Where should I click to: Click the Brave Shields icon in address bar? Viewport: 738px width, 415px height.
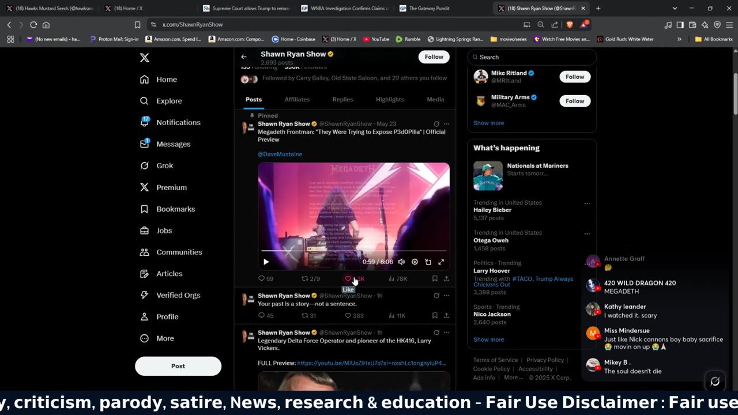tap(568, 25)
